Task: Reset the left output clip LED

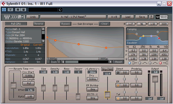Action: coord(149,72)
